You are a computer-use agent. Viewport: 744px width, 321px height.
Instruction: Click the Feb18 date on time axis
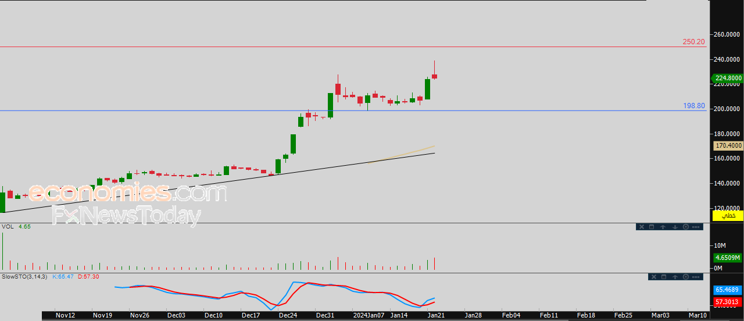[586, 315]
